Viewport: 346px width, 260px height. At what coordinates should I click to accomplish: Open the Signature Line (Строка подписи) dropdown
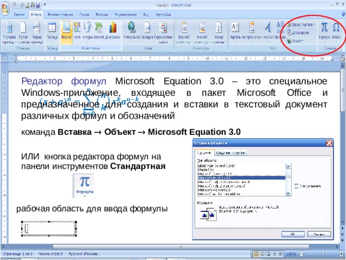(x=301, y=24)
